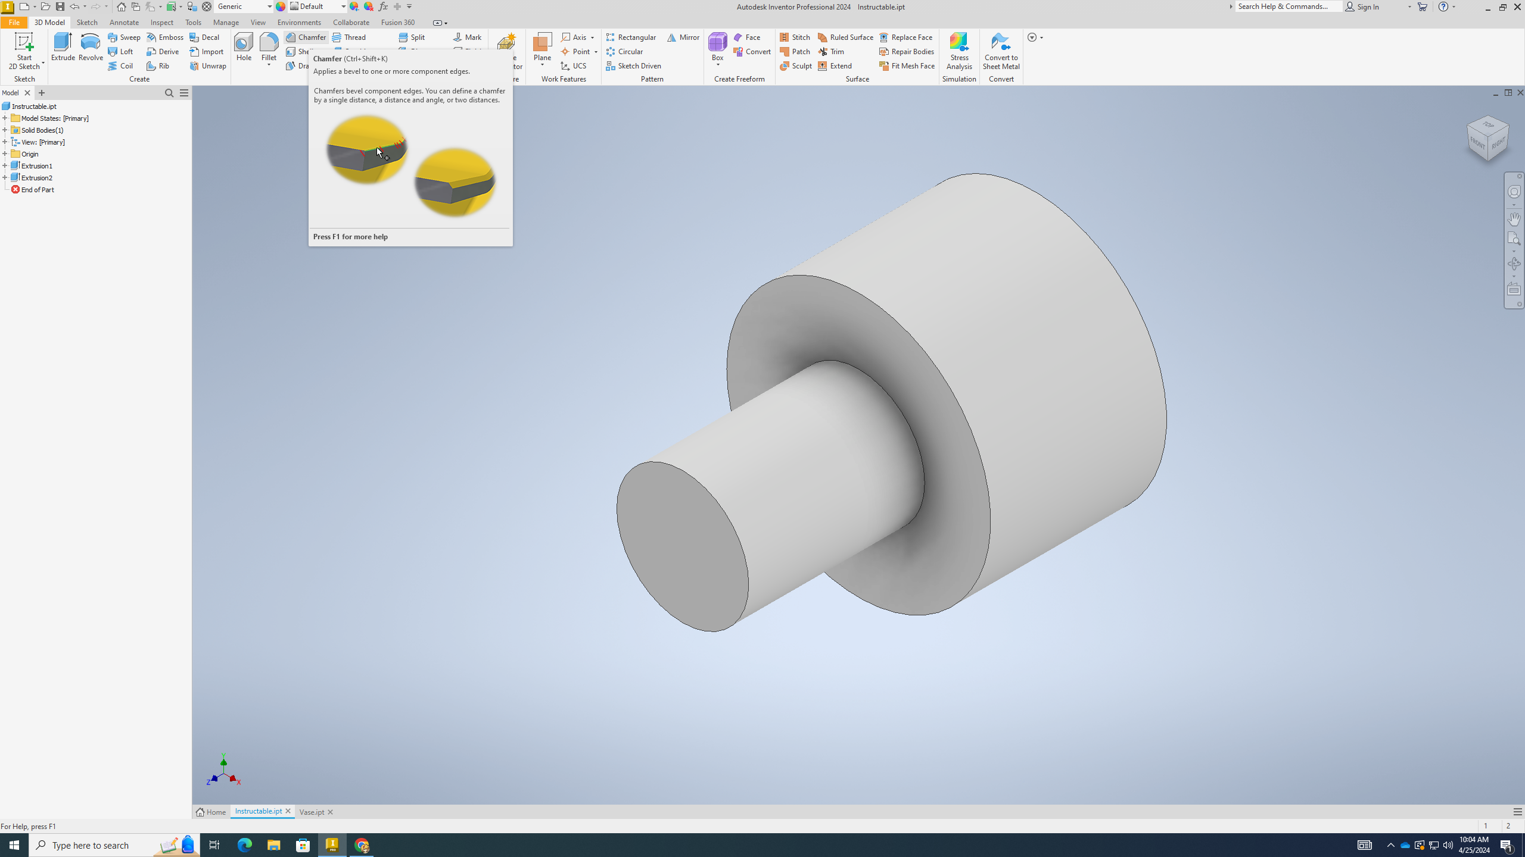Image resolution: width=1525 pixels, height=857 pixels.
Task: Expand the Extrusion1 feature
Action: click(x=5, y=165)
